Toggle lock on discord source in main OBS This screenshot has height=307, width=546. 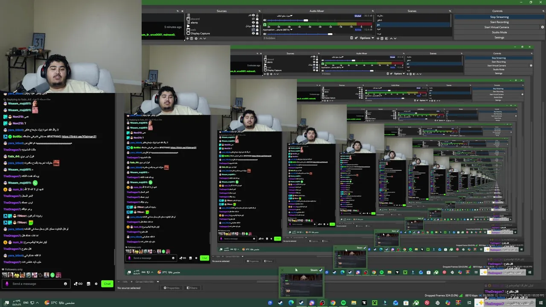tap(257, 19)
